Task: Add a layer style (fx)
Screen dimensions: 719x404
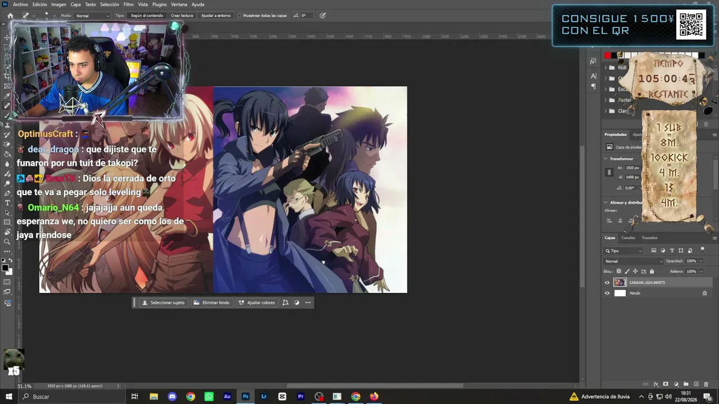Action: tap(656, 384)
